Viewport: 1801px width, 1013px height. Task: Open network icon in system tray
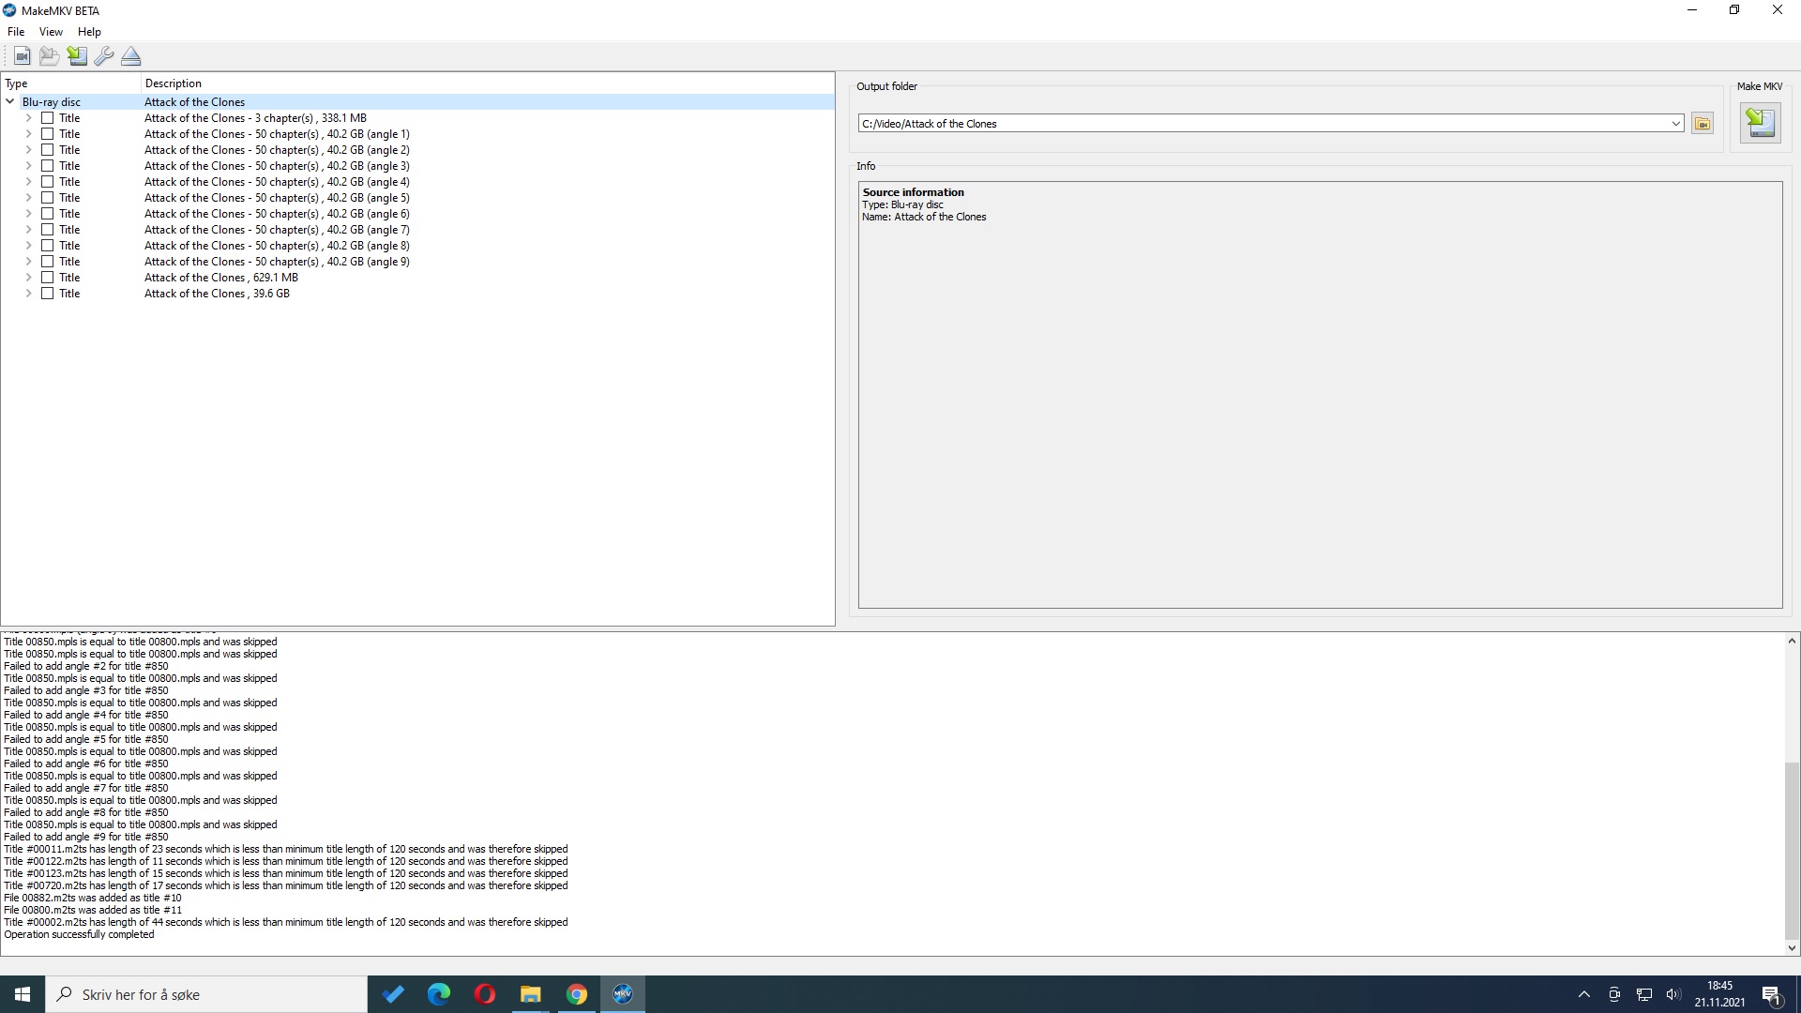pyautogui.click(x=1644, y=994)
